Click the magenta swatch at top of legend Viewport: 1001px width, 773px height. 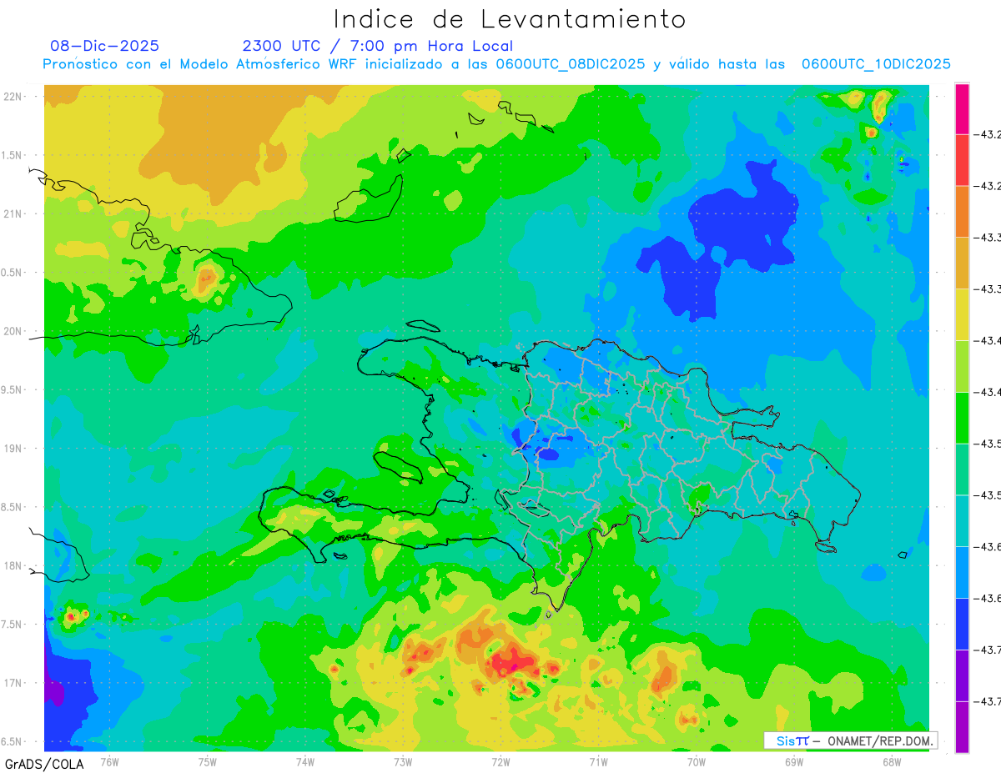(962, 108)
